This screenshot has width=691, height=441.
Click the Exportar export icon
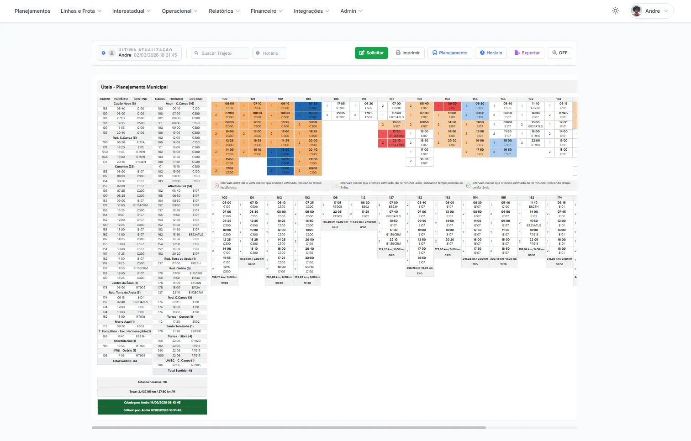pyautogui.click(x=517, y=52)
